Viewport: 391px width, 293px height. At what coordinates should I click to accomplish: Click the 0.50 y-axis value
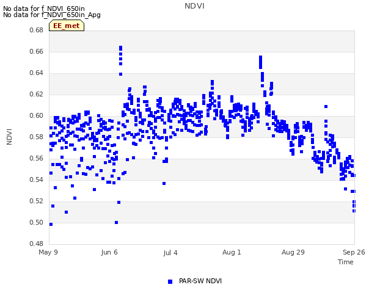pos(37,222)
